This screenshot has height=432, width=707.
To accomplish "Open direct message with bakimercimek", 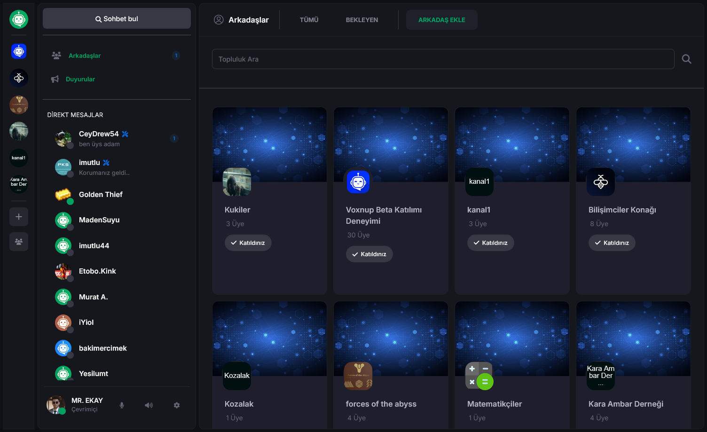I will click(117, 348).
